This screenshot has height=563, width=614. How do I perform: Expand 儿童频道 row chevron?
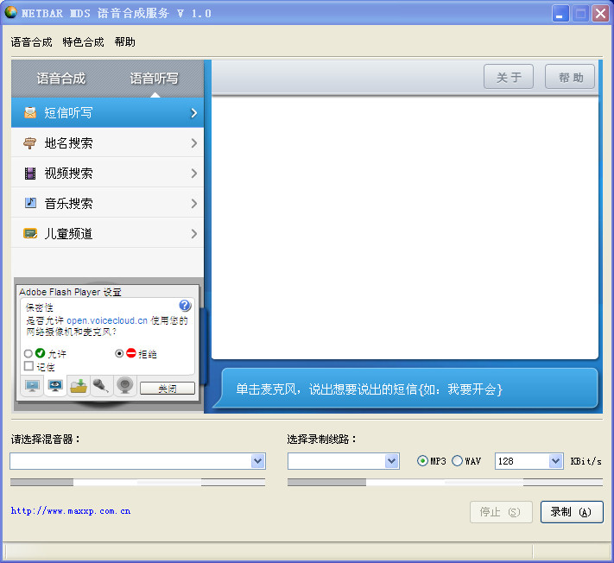point(193,234)
